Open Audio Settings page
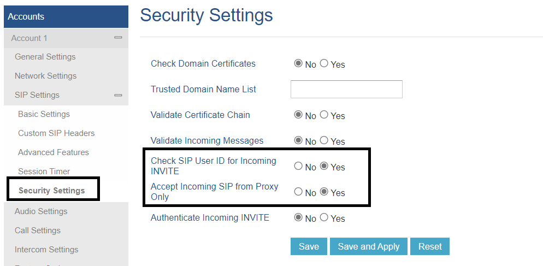 pos(41,211)
